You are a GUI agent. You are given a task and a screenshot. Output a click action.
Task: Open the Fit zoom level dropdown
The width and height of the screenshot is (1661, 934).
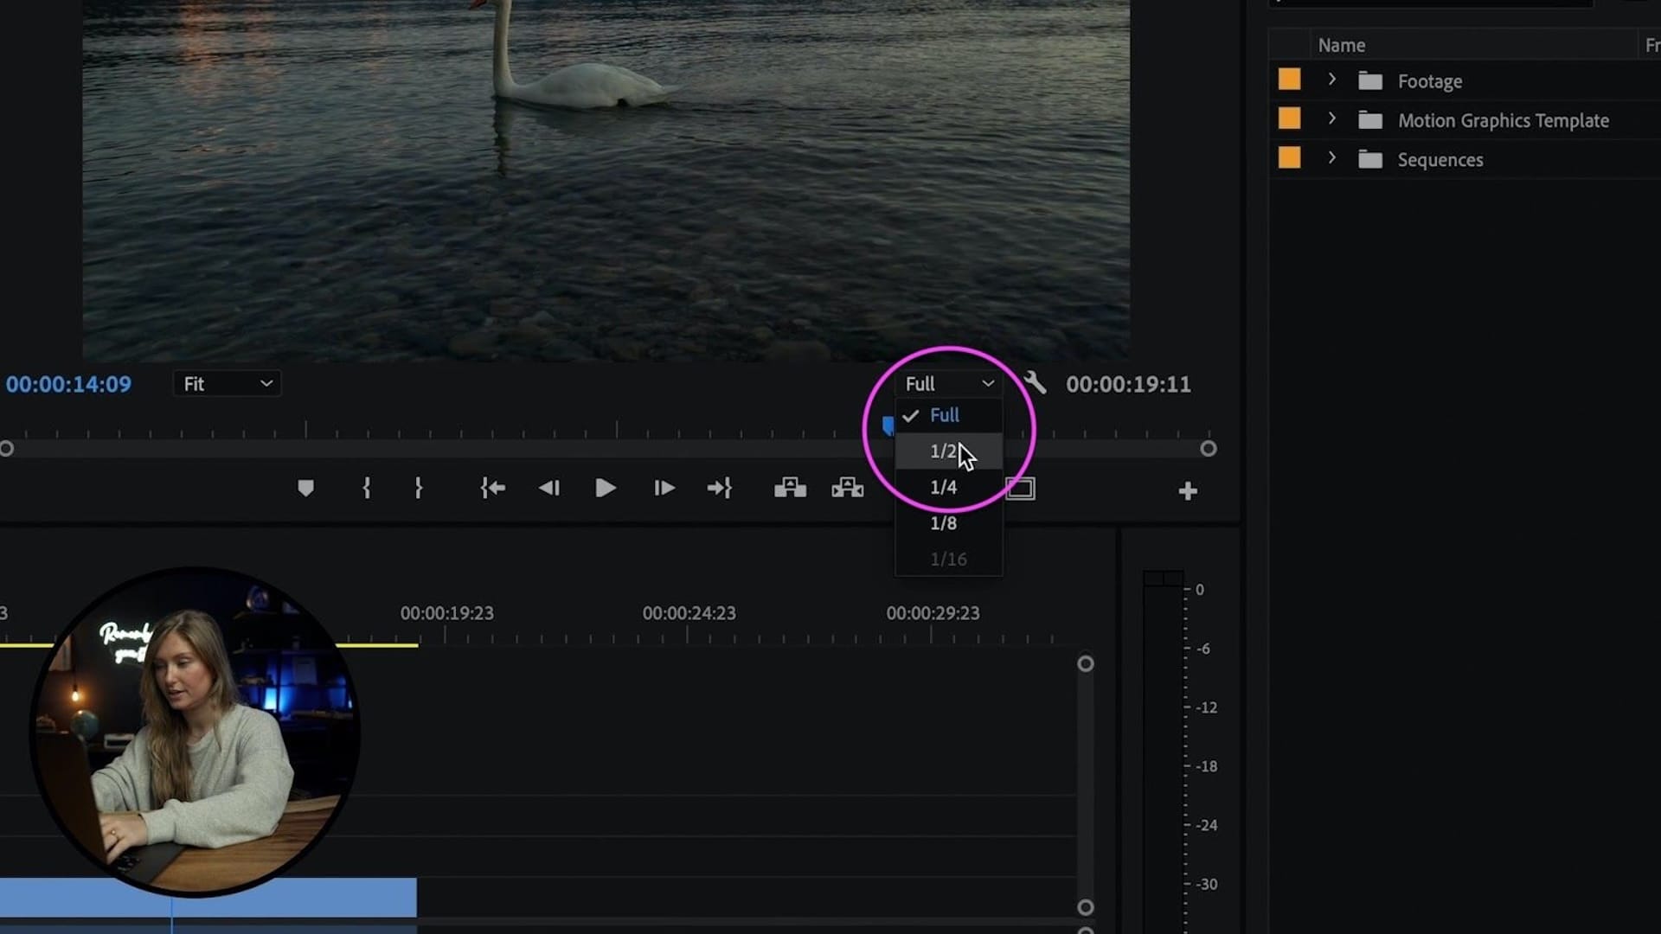pyautogui.click(x=227, y=384)
